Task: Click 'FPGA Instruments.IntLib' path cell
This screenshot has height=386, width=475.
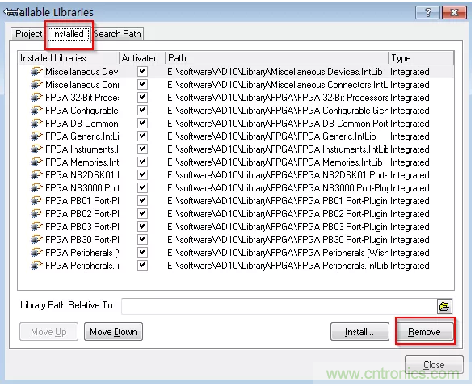Action: (x=277, y=149)
